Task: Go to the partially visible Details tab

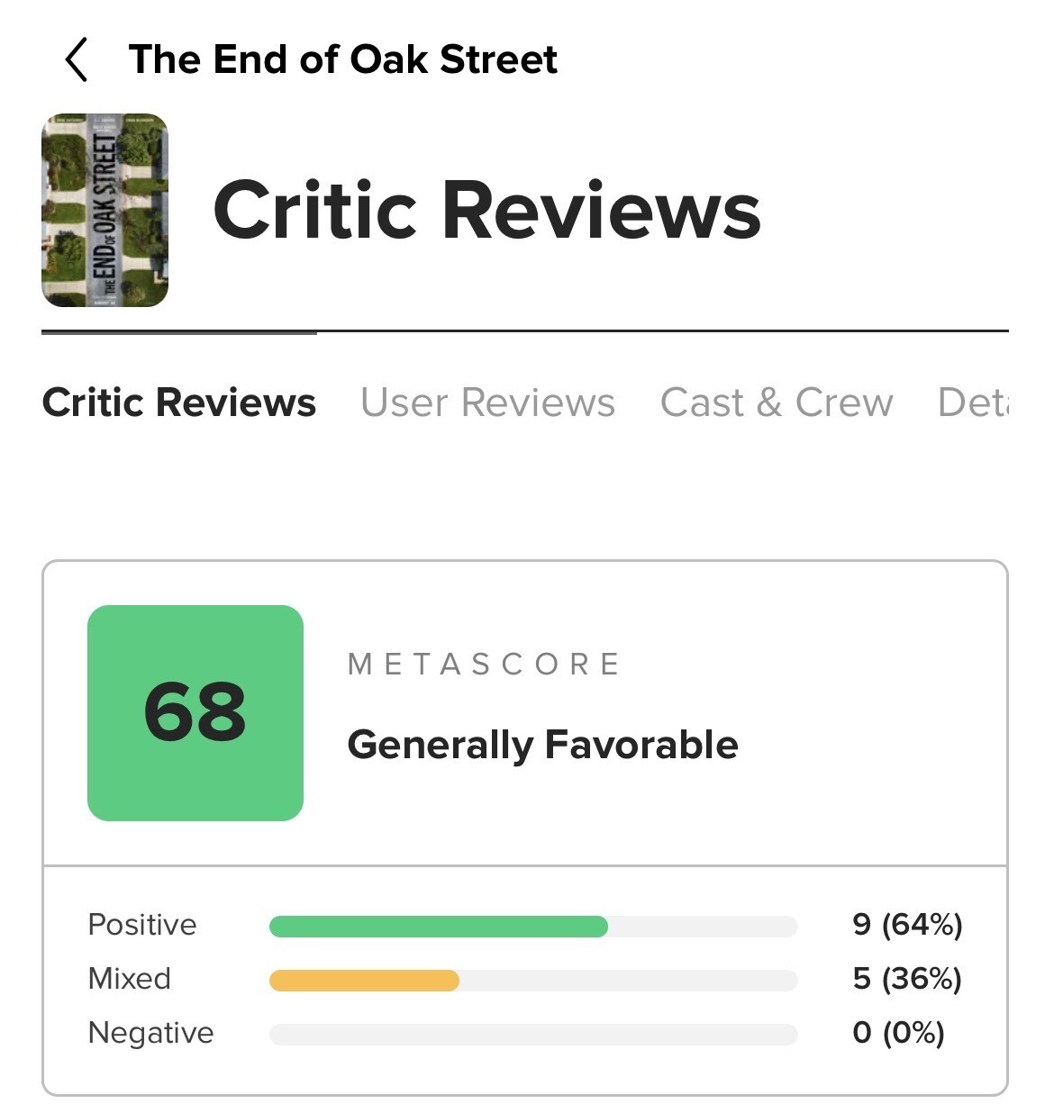Action: (x=973, y=402)
